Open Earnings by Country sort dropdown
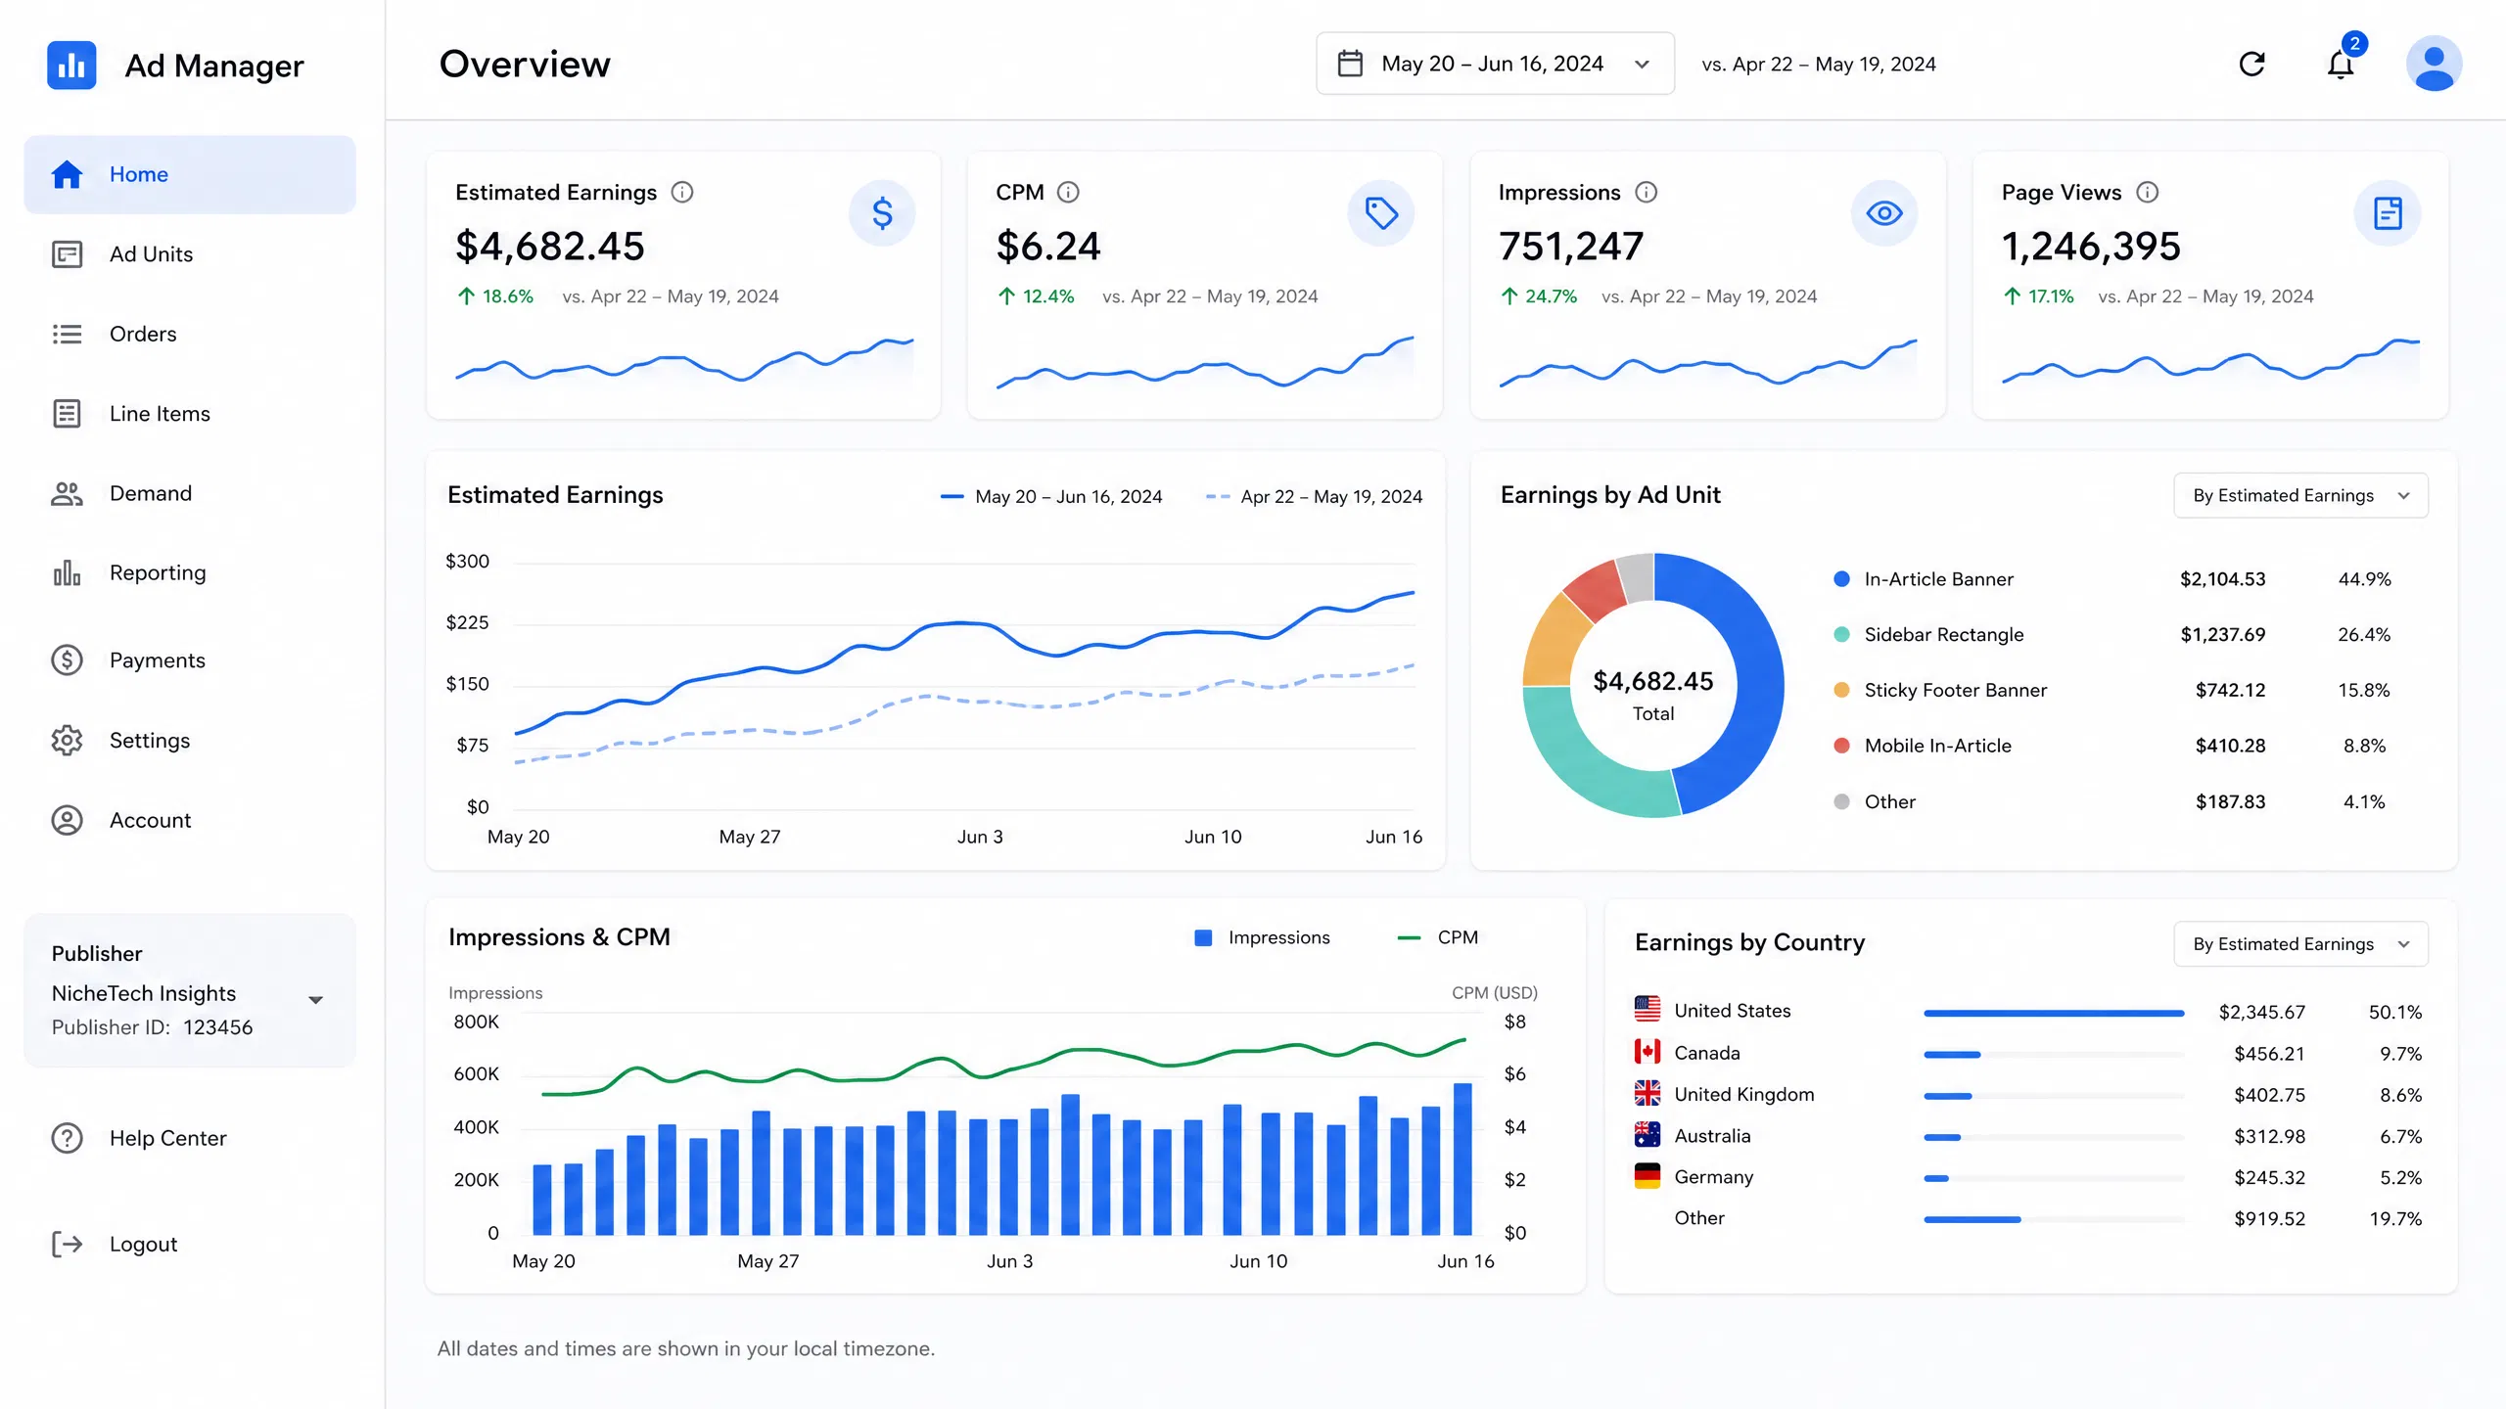This screenshot has width=2506, height=1409. pyautogui.click(x=2300, y=944)
